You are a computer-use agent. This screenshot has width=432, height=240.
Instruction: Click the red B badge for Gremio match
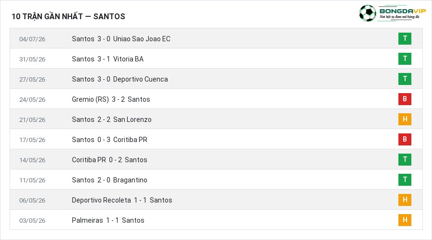click(x=405, y=99)
